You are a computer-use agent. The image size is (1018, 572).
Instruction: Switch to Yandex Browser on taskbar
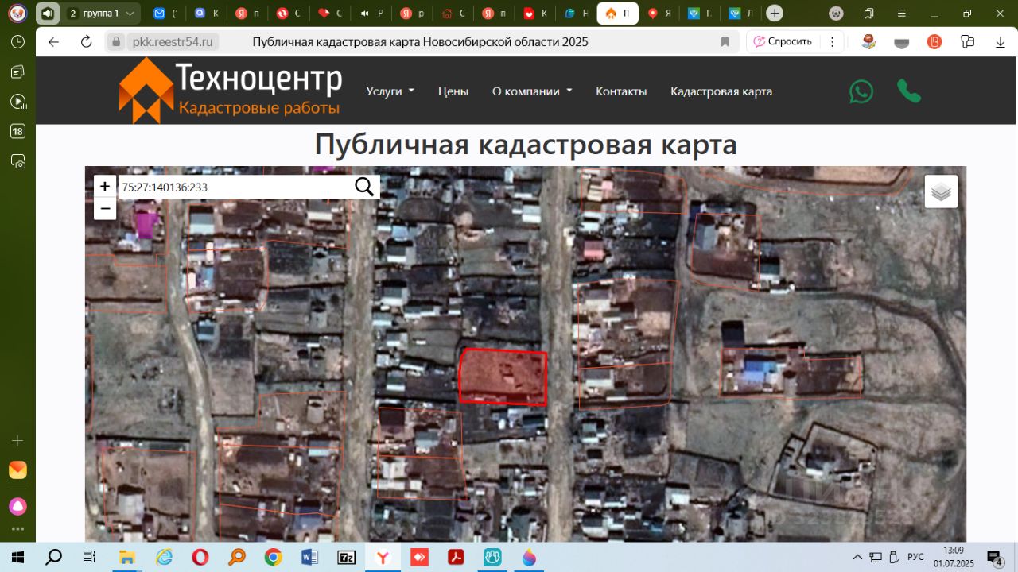(383, 557)
